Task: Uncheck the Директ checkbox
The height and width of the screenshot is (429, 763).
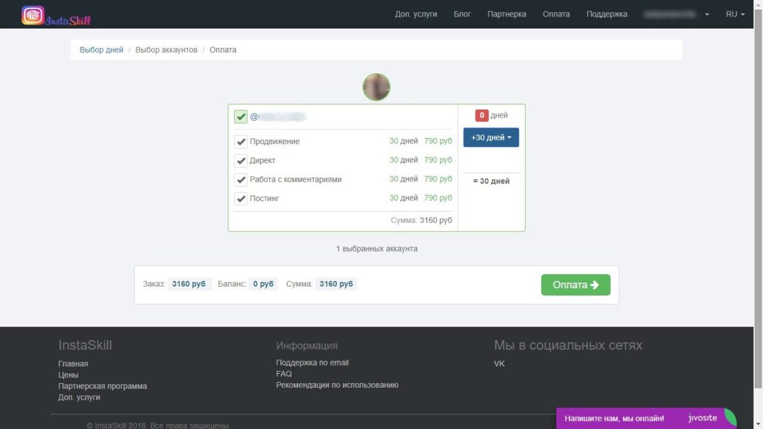Action: tap(240, 161)
